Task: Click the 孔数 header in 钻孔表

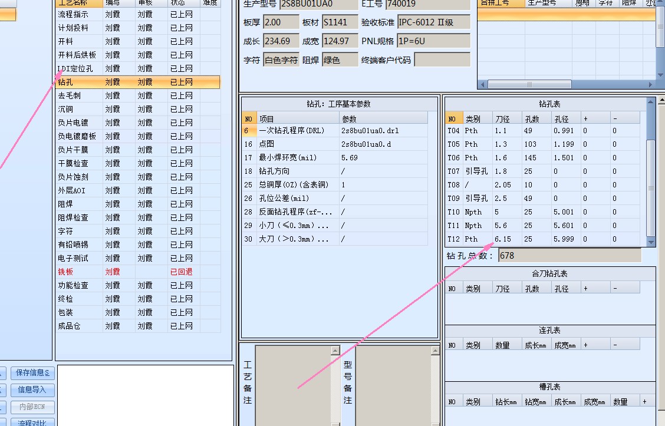Action: (536, 118)
